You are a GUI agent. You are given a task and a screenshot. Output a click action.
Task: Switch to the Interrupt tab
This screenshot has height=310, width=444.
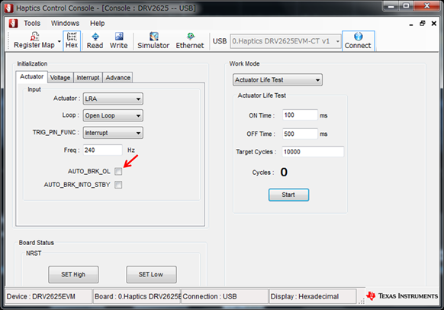pos(88,77)
